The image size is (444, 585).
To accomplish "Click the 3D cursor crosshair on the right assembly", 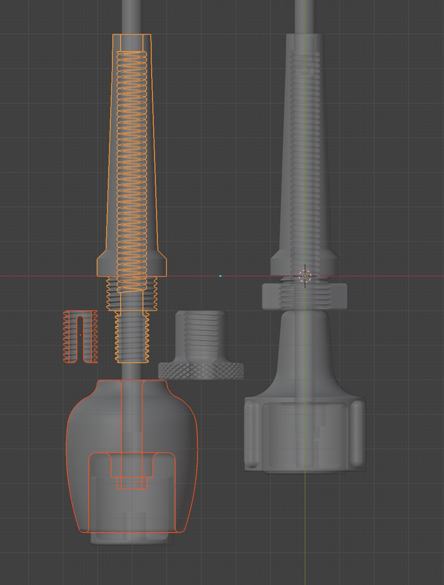I will tap(305, 276).
